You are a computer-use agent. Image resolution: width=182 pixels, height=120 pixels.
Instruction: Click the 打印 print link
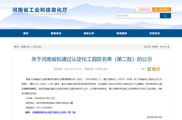[147, 47]
